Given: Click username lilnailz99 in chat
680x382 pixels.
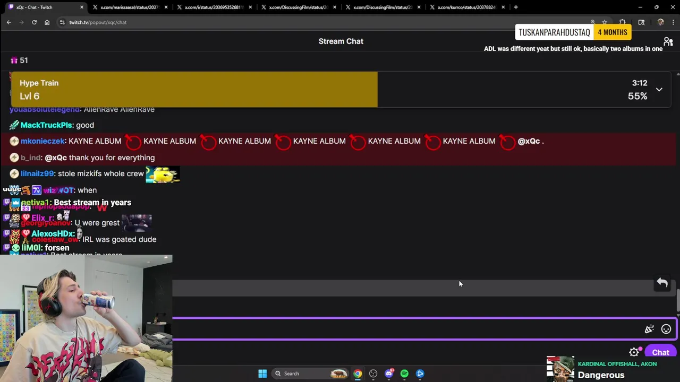Looking at the screenshot, I should pos(37,173).
